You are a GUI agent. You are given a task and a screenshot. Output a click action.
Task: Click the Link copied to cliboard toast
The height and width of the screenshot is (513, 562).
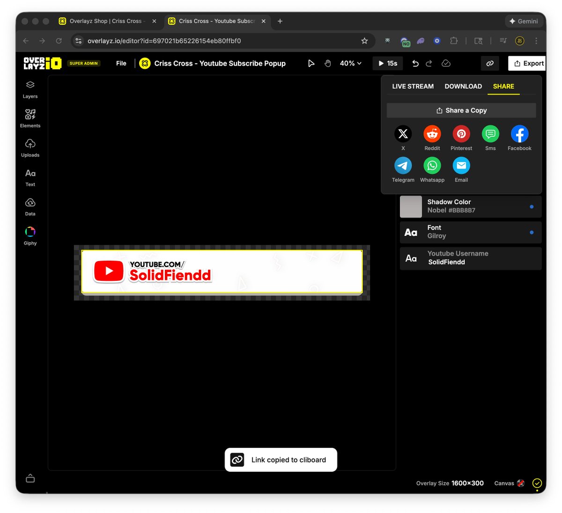pyautogui.click(x=281, y=460)
